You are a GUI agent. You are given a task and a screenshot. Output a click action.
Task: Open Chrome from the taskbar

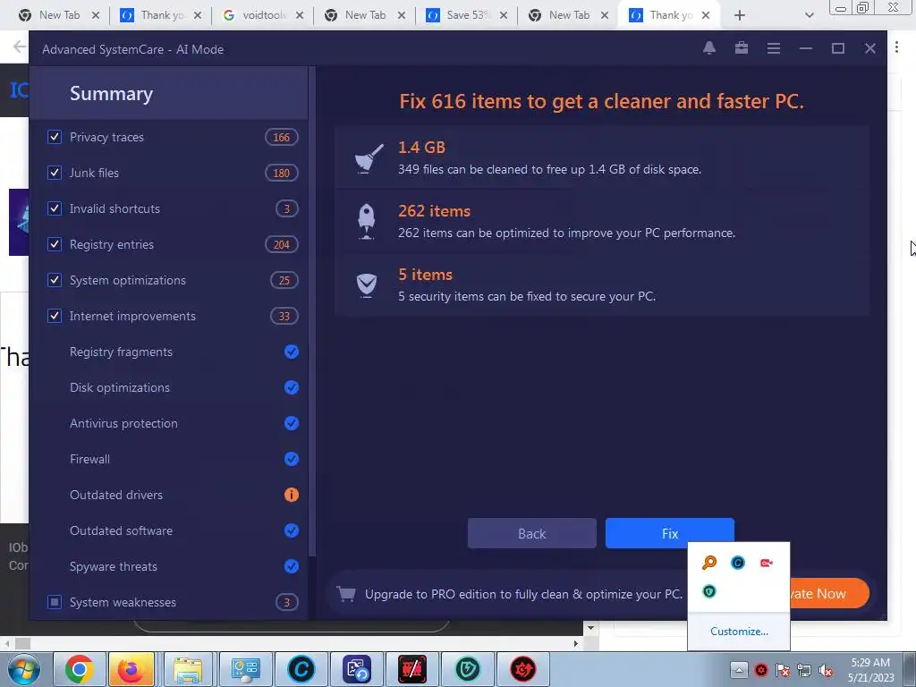[x=80, y=669]
